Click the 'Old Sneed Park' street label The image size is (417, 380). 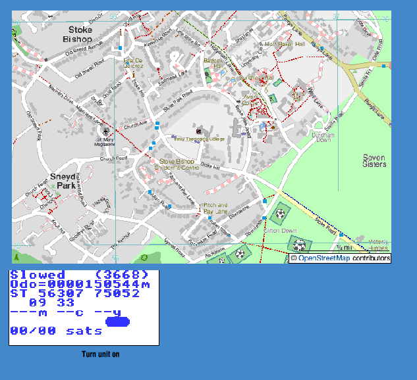[x=34, y=126]
